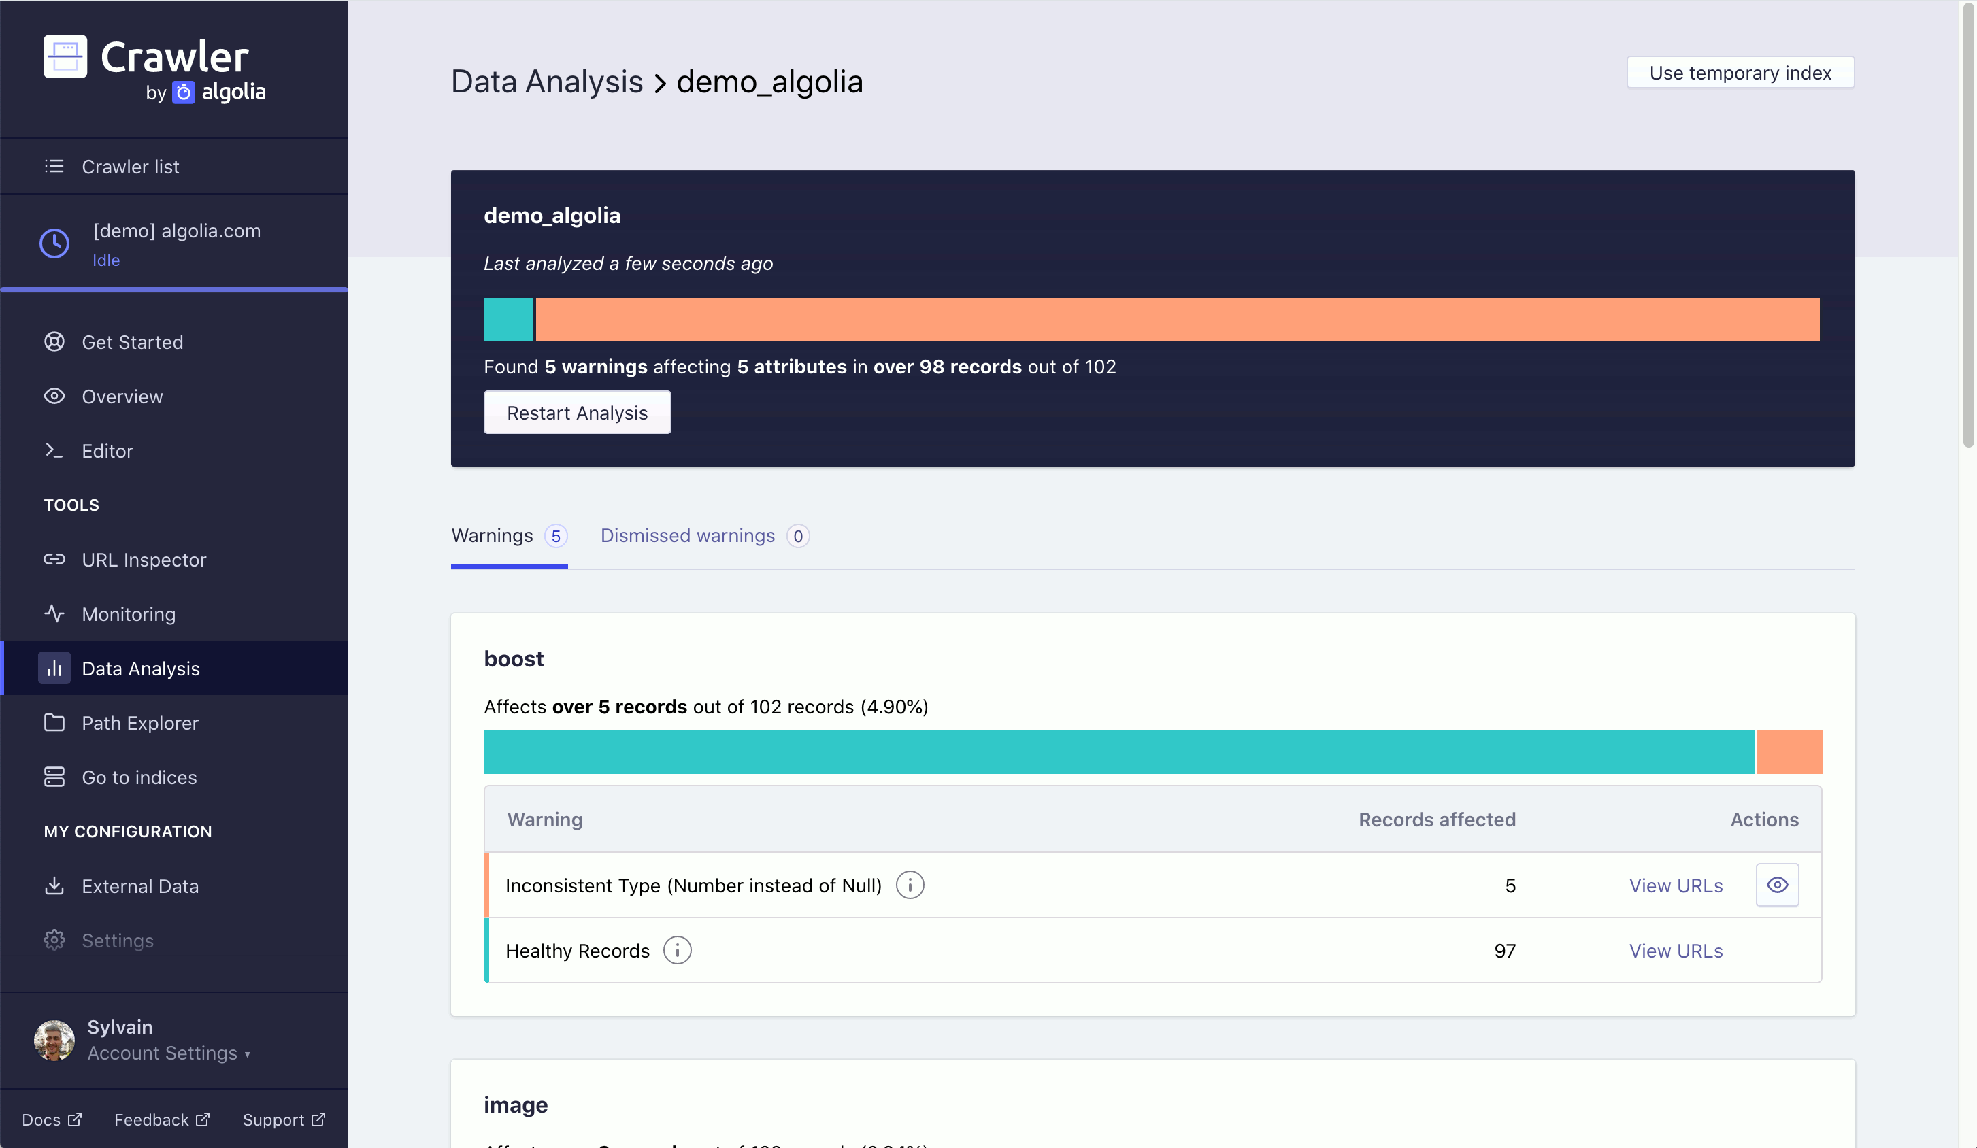Click the Healthy Records count 97
Image resolution: width=1977 pixels, height=1148 pixels.
click(1505, 950)
